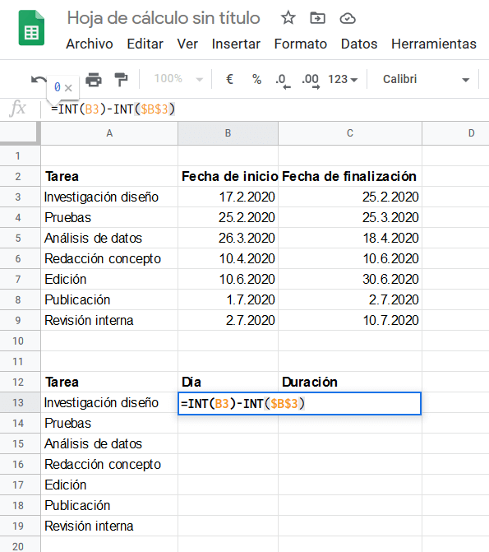489x552 pixels.
Task: Open the Ver menu
Action: [x=187, y=44]
